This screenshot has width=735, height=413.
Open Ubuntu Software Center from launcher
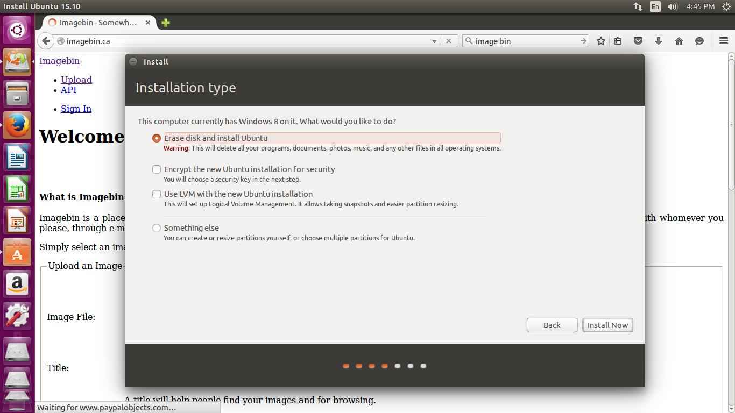[x=17, y=252]
